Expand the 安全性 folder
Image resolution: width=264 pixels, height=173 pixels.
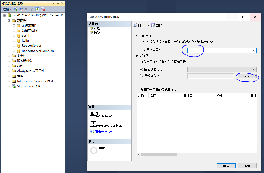[9, 56]
